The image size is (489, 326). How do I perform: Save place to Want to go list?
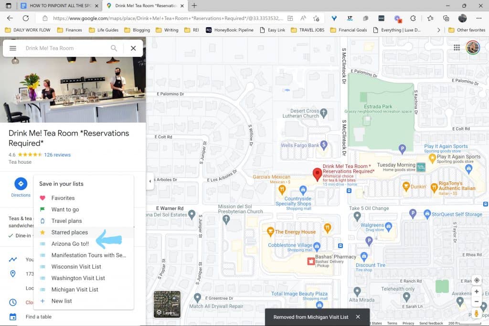pyautogui.click(x=83, y=210)
